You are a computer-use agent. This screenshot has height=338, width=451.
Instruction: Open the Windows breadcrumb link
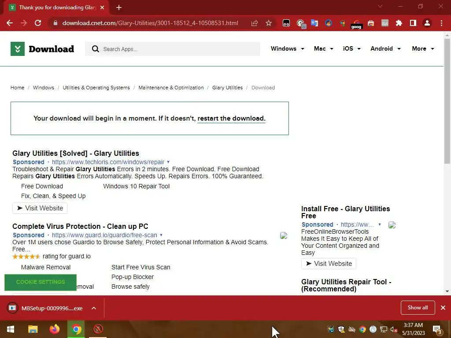pos(44,88)
